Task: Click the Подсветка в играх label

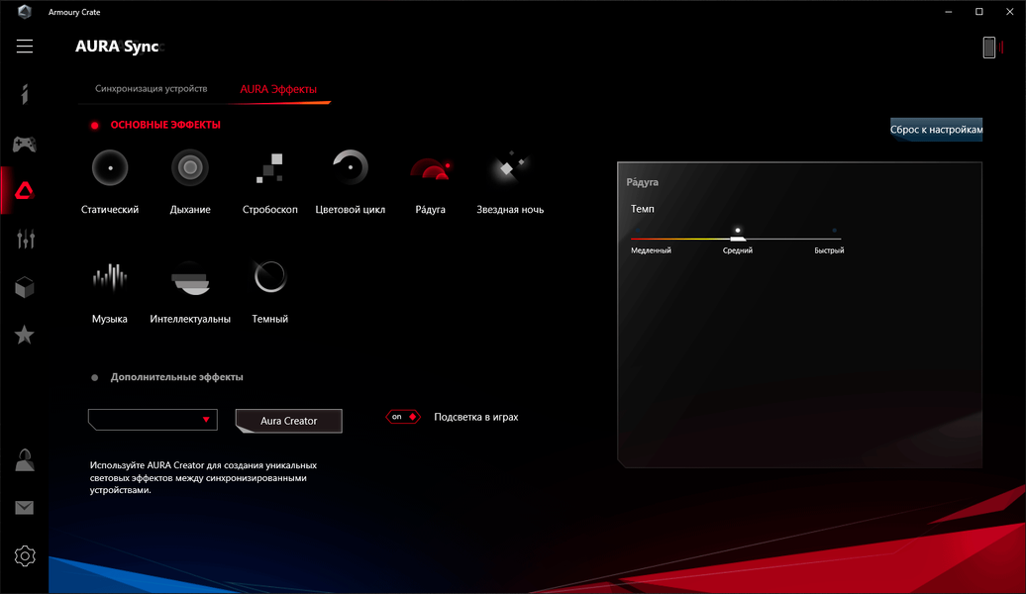Action: (475, 417)
